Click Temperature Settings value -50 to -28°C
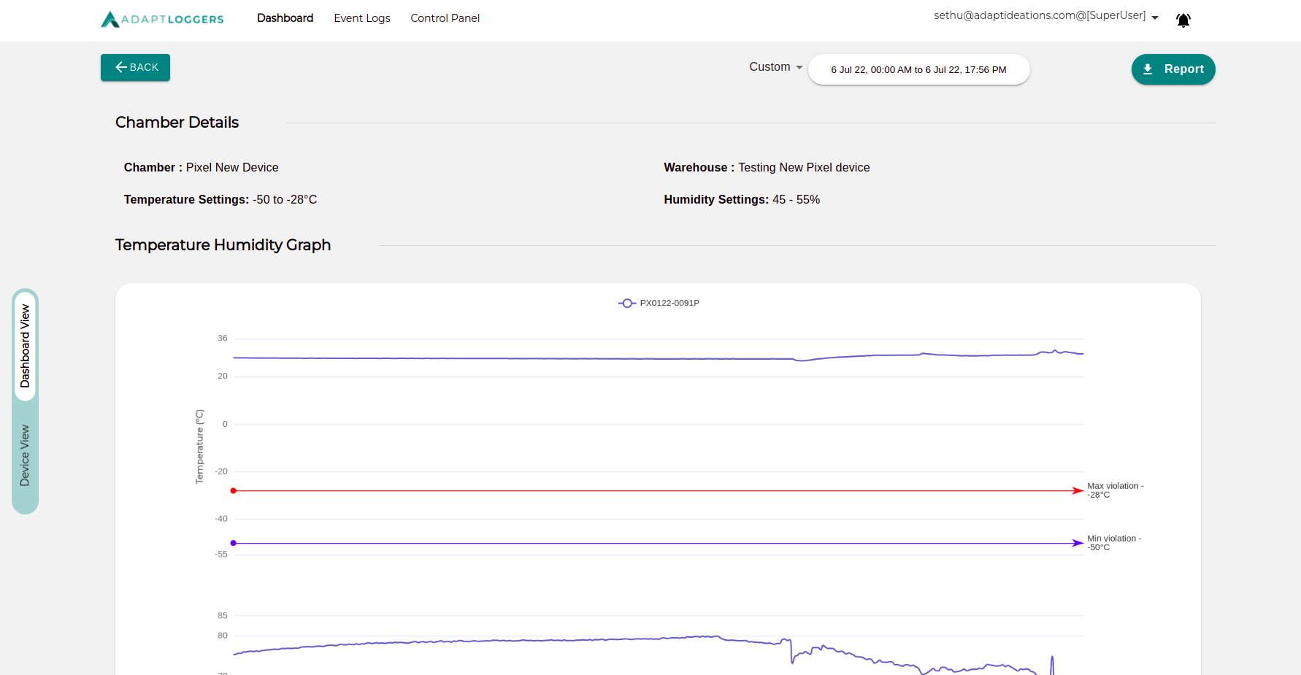Image resolution: width=1301 pixels, height=675 pixels. (x=285, y=200)
